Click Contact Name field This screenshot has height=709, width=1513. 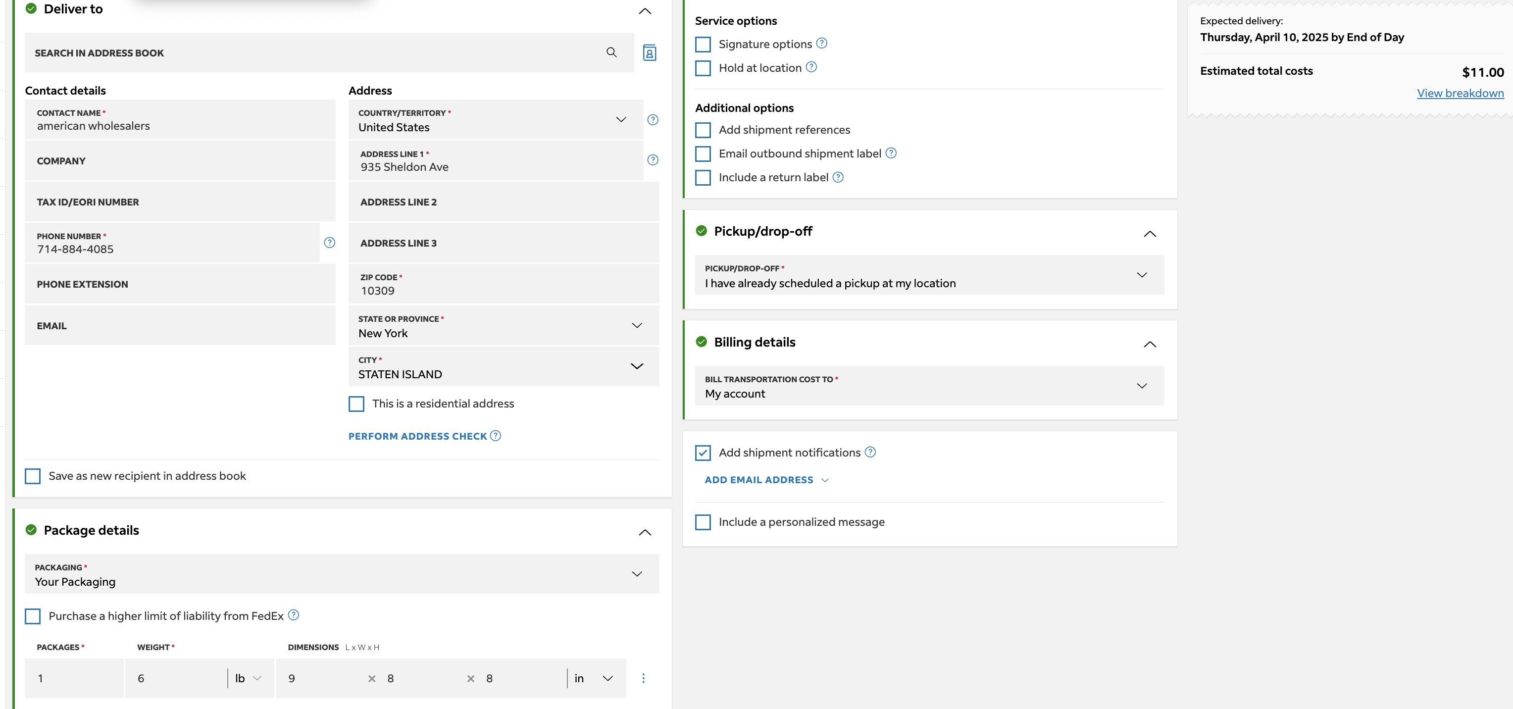(180, 120)
